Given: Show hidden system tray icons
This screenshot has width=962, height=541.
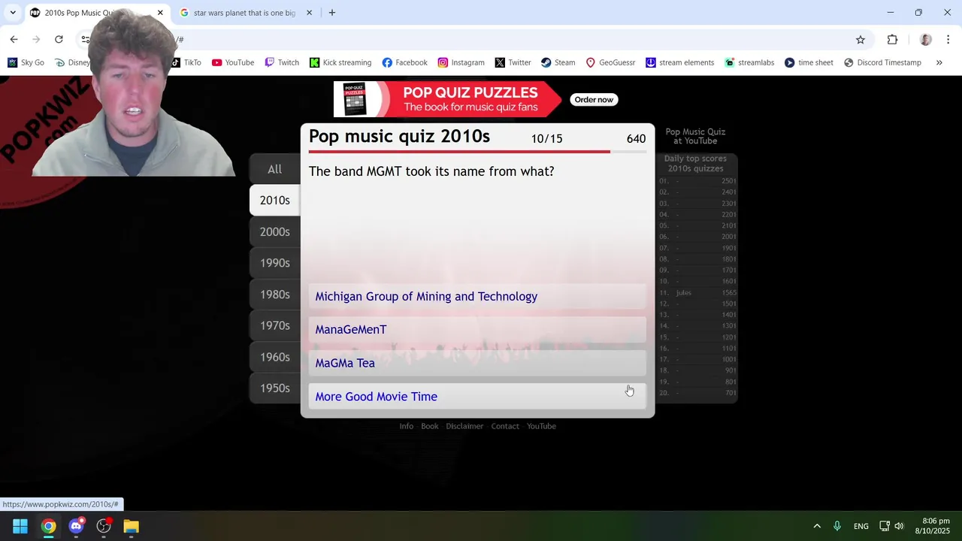Looking at the screenshot, I should point(817,526).
